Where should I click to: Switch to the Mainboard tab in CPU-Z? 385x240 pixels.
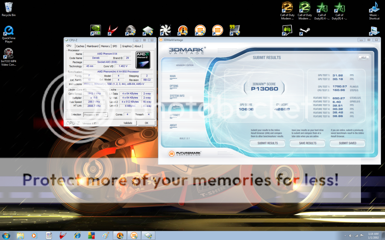(x=92, y=46)
